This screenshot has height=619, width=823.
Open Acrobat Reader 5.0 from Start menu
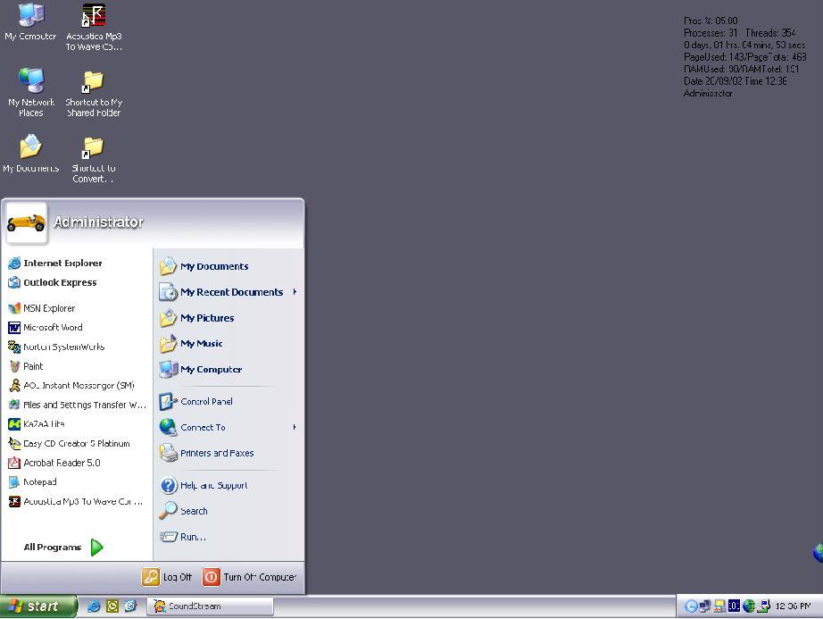pos(62,463)
